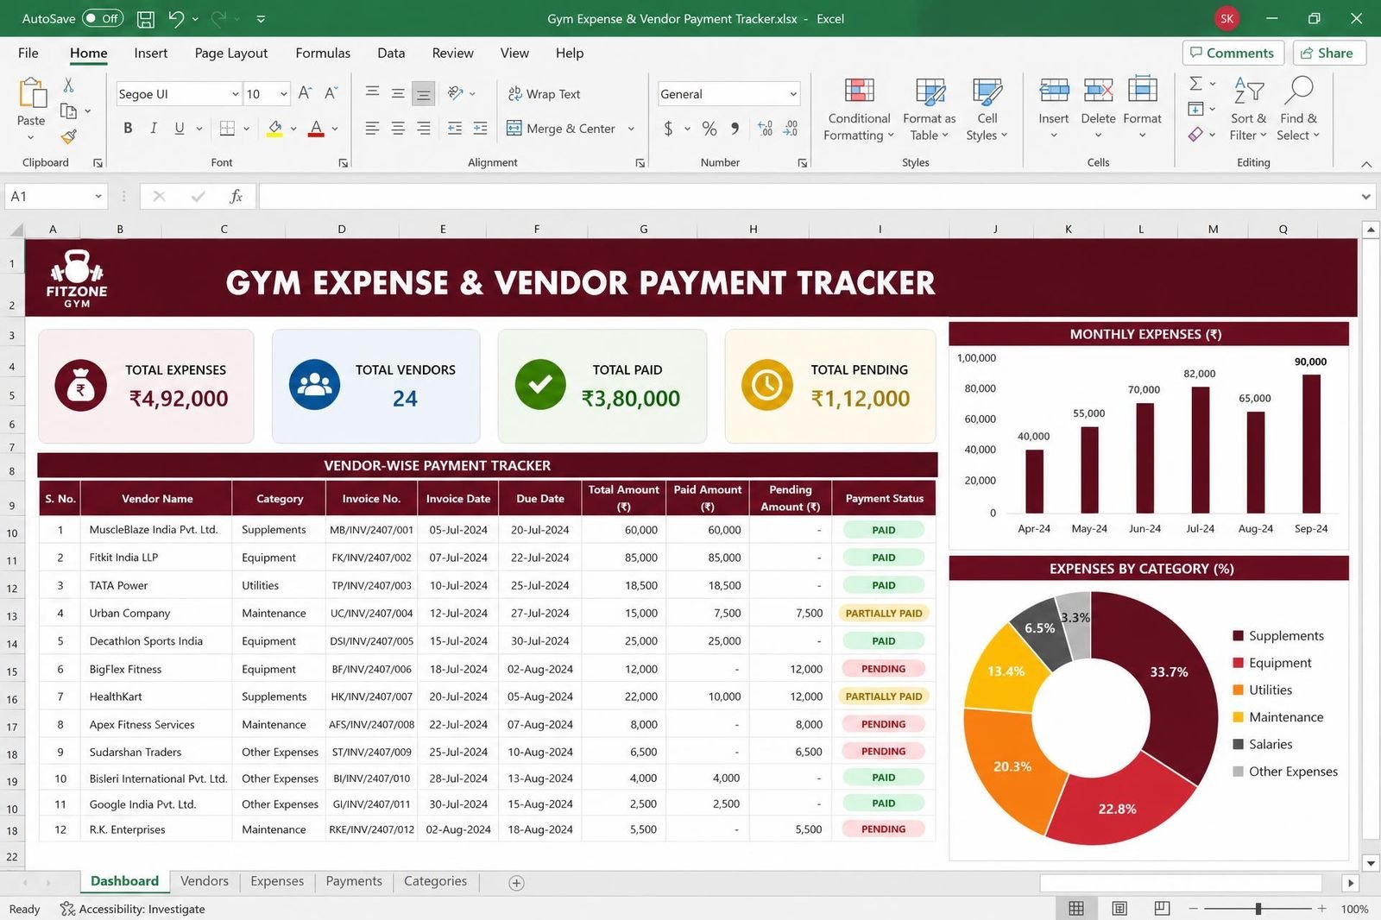This screenshot has width=1381, height=920.
Task: Select Top Align icon
Action: [x=372, y=92]
